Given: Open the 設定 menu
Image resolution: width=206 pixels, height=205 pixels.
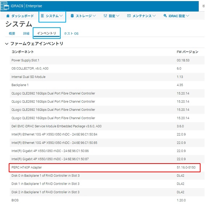Looking at the screenshot, I should pyautogui.click(x=112, y=16).
